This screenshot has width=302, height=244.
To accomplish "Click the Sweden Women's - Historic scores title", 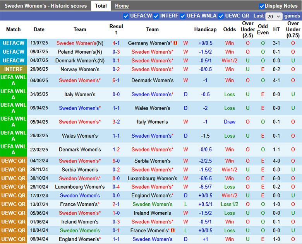I will pos(46,6).
